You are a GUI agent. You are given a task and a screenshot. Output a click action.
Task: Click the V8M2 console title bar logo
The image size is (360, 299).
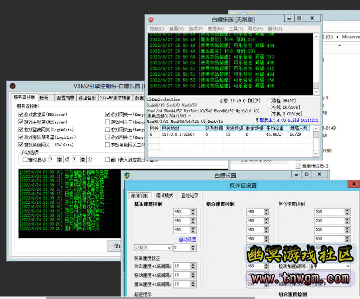(12, 86)
